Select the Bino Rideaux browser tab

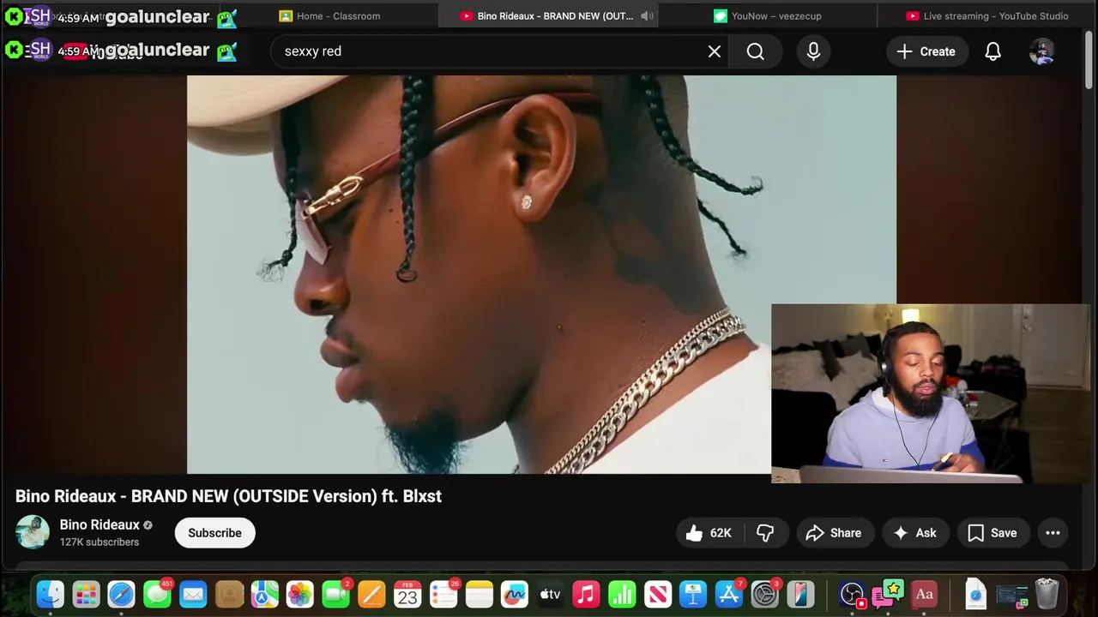(x=549, y=15)
